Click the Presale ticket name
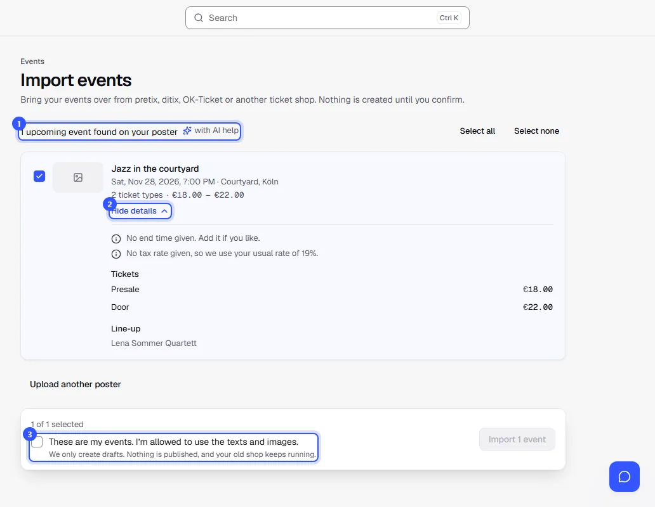 pyautogui.click(x=125, y=290)
